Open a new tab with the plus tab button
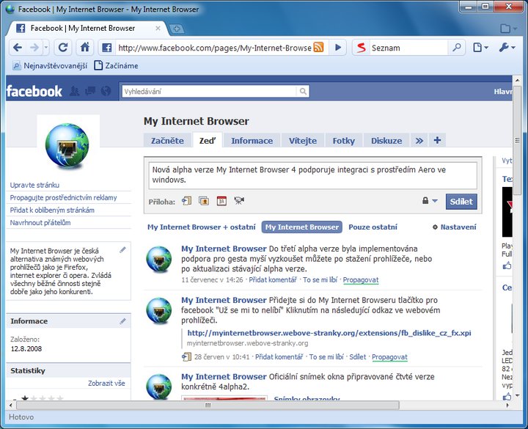Screen dimensions: 528x429 (177, 29)
